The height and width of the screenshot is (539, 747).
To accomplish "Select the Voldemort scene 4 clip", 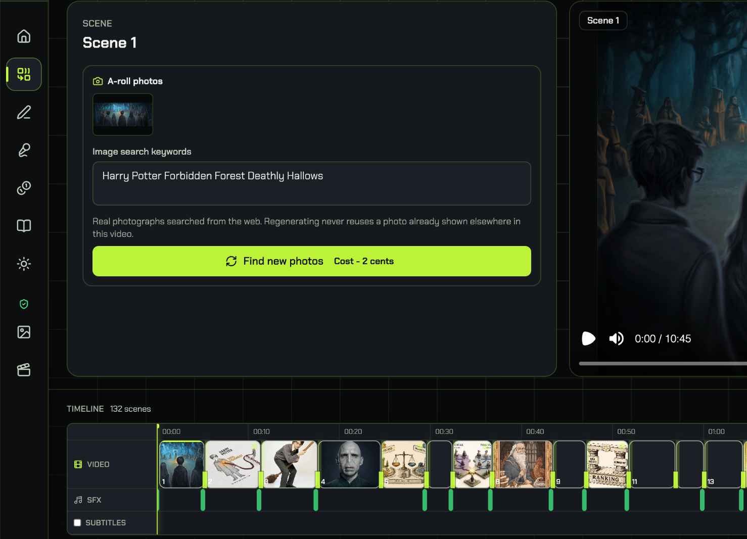I will [350, 464].
